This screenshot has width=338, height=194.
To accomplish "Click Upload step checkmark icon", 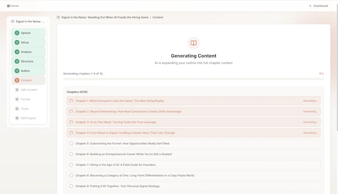I will click(17, 33).
